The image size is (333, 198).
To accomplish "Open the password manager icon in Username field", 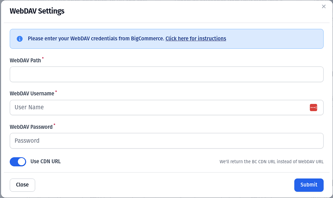I will point(313,108).
